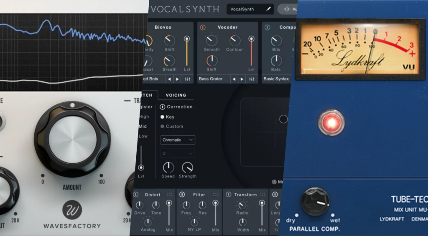Choose the Custom radio option
This screenshot has width=428, height=236.
pos(163,127)
